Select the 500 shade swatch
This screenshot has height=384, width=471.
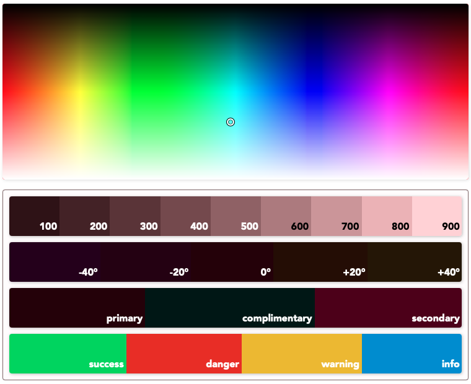click(x=235, y=216)
